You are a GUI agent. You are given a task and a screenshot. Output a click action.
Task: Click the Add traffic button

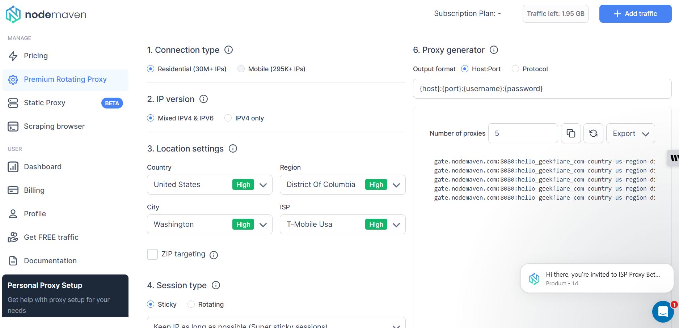(x=635, y=14)
